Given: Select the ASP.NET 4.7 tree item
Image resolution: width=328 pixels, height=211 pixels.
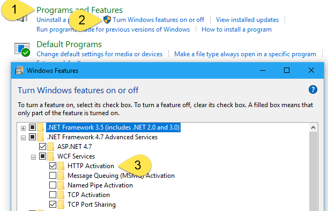Looking at the screenshot, I should click(74, 147).
